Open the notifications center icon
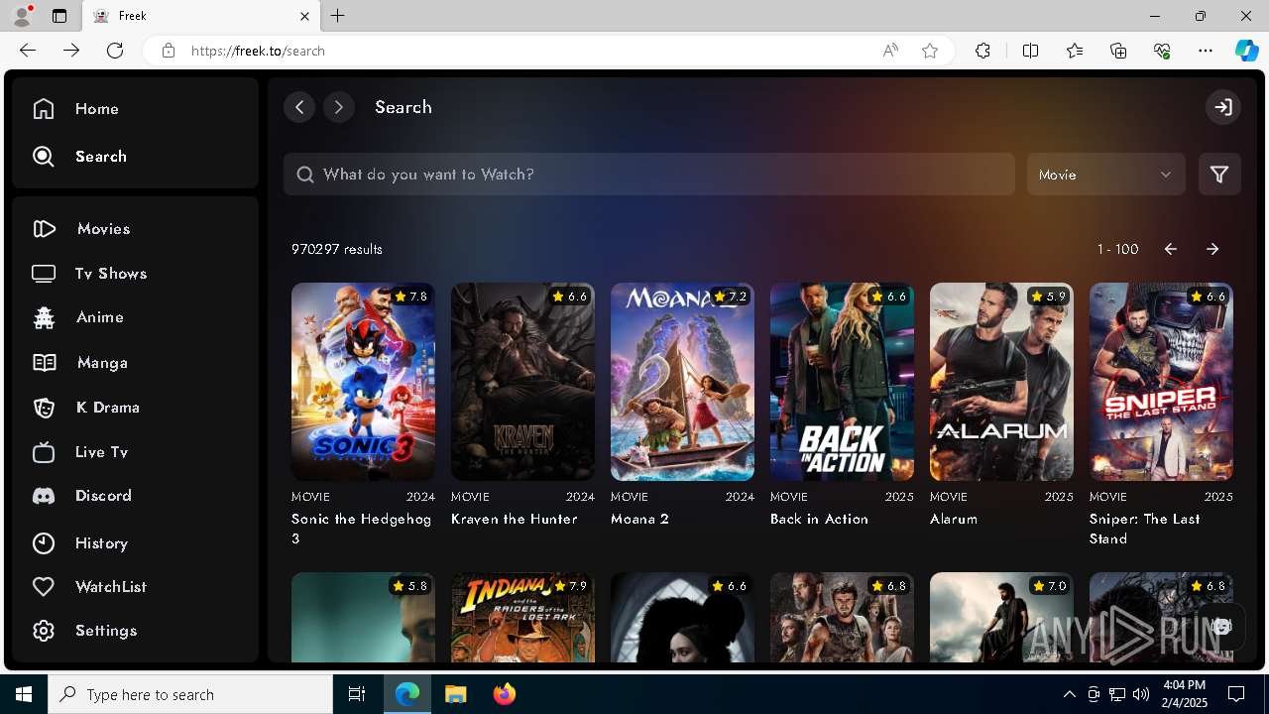This screenshot has height=714, width=1269. (x=1236, y=694)
